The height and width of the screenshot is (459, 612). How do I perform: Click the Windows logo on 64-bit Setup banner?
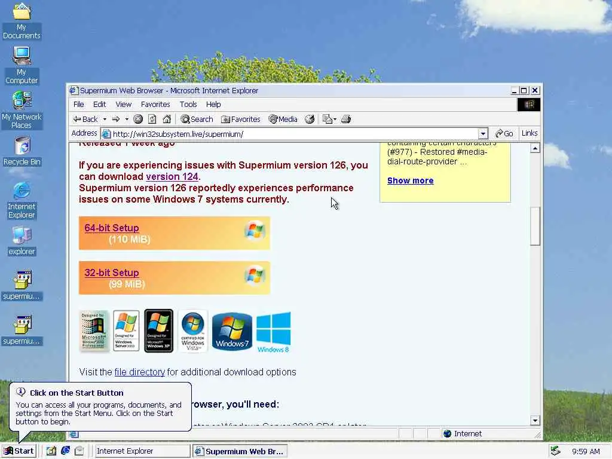coord(255,230)
